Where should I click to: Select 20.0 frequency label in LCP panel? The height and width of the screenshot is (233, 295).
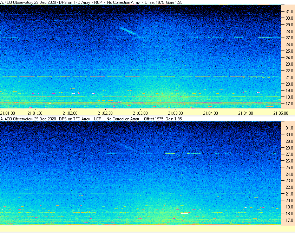click(289, 200)
